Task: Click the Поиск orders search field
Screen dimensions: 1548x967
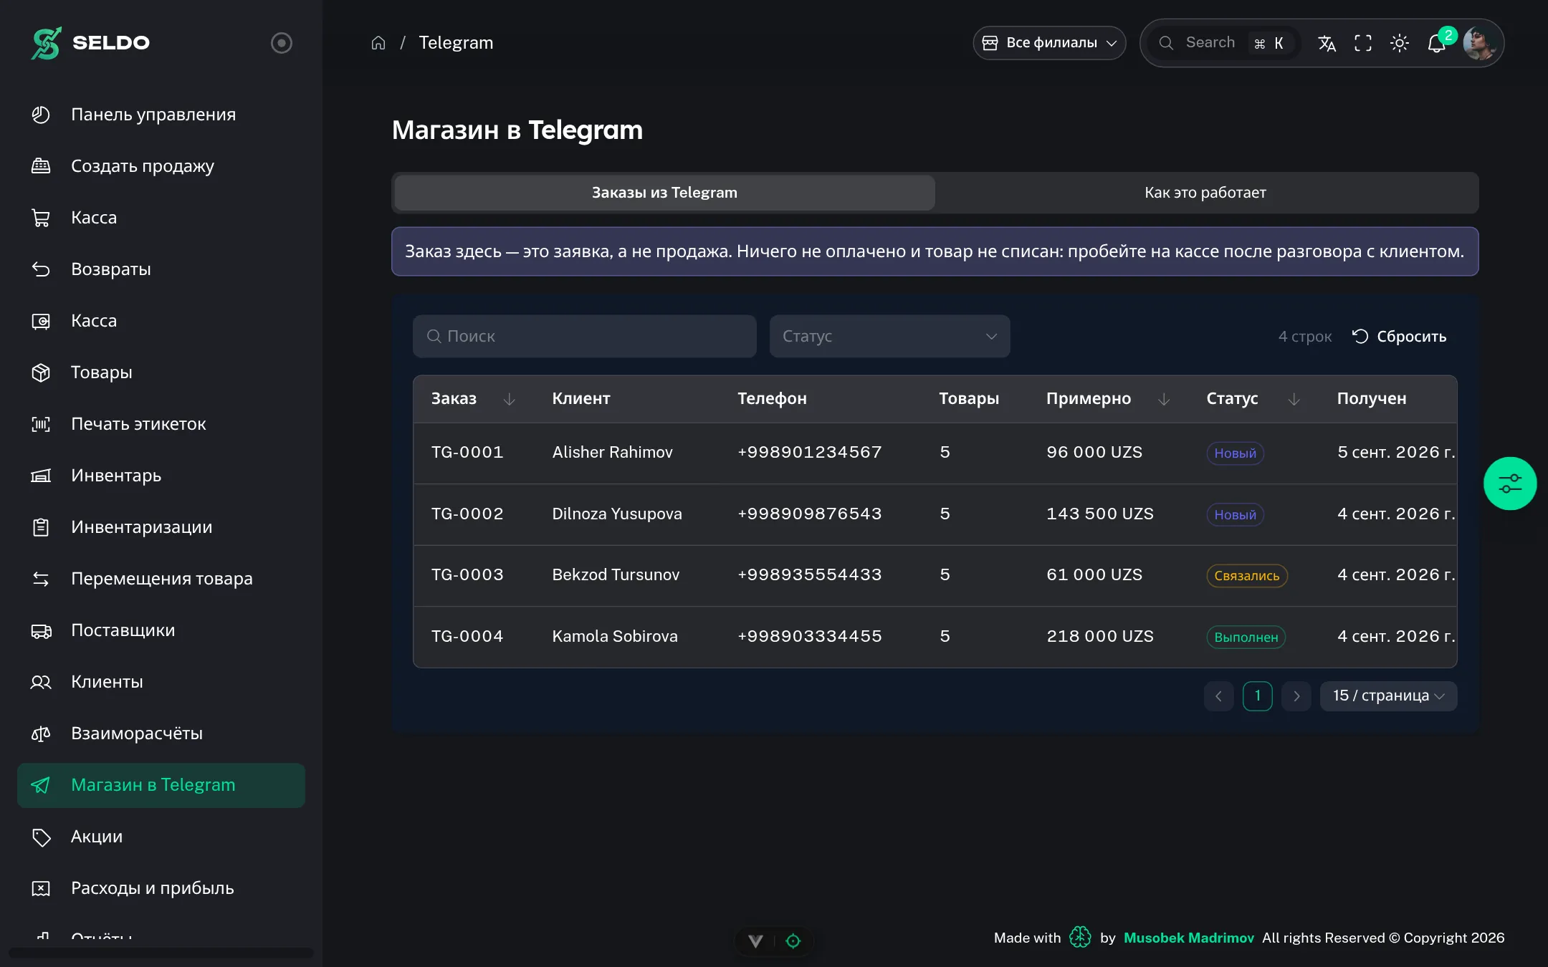Action: pyautogui.click(x=584, y=336)
